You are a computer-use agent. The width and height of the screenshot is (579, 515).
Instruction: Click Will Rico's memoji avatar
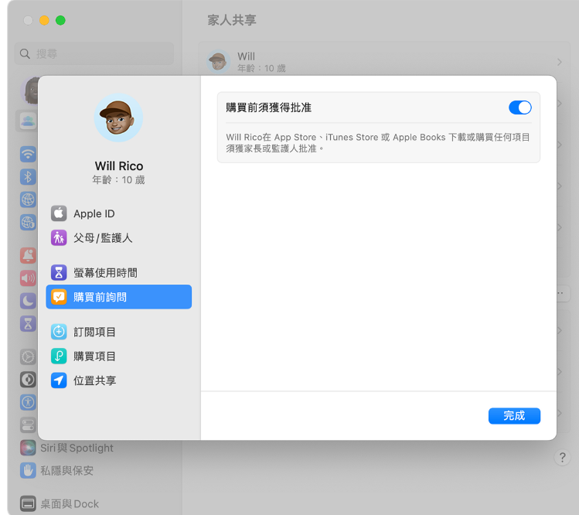[x=118, y=118]
